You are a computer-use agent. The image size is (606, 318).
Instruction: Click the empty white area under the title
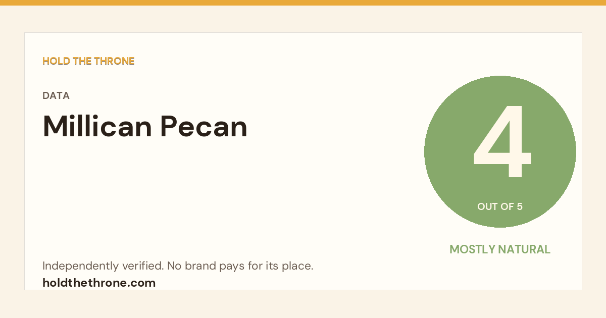[202, 197]
